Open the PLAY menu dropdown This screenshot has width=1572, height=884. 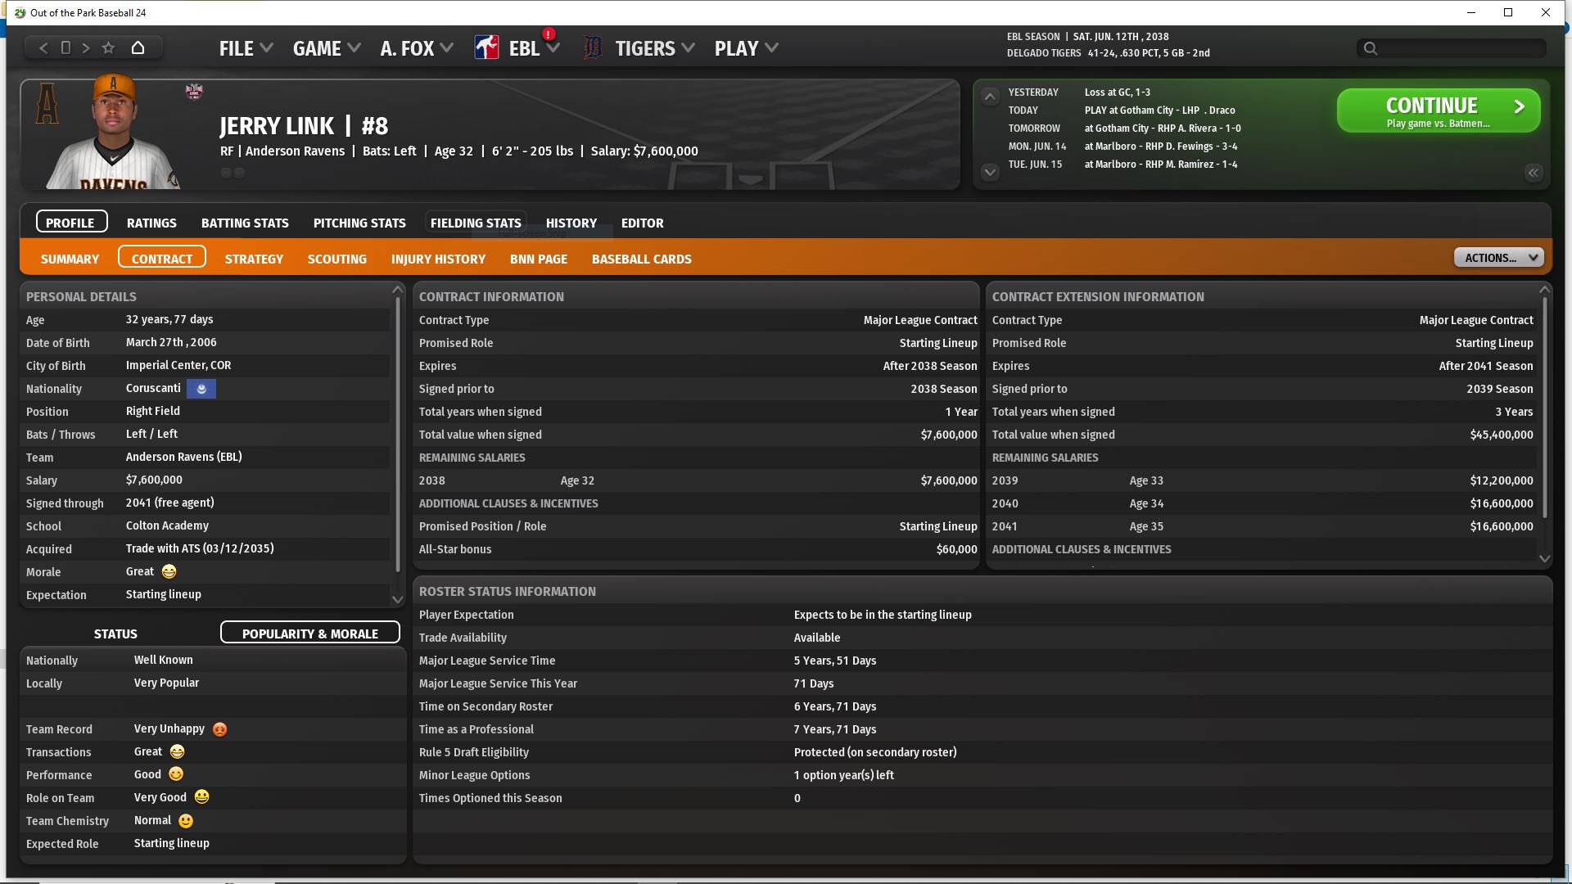click(746, 48)
